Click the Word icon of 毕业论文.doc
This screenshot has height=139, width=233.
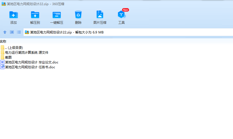[2, 62]
